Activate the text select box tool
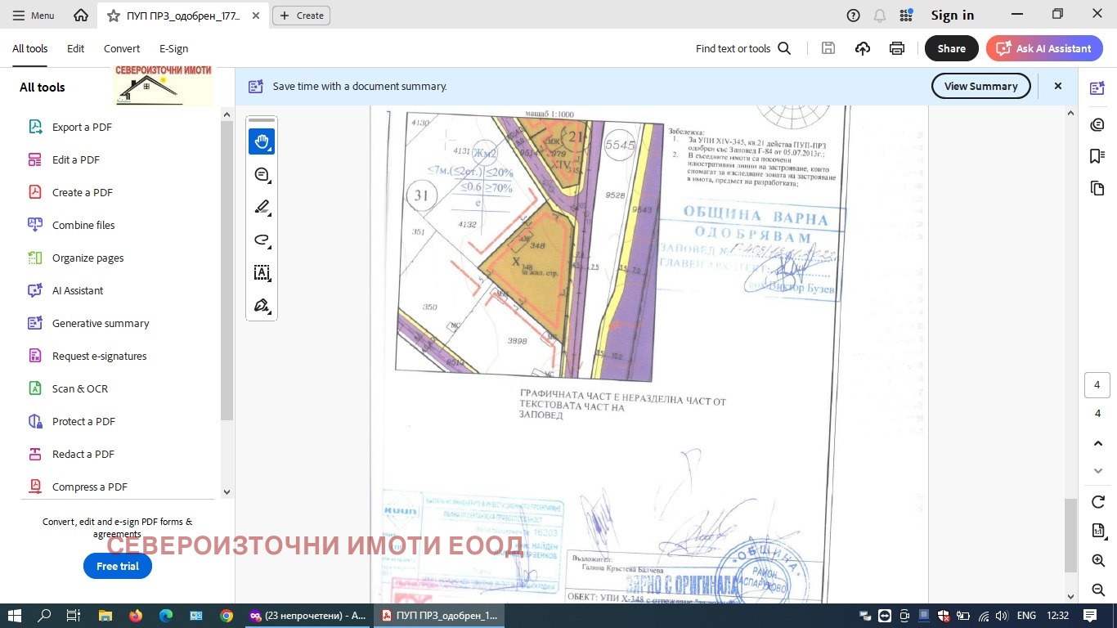The height and width of the screenshot is (628, 1117). point(262,272)
